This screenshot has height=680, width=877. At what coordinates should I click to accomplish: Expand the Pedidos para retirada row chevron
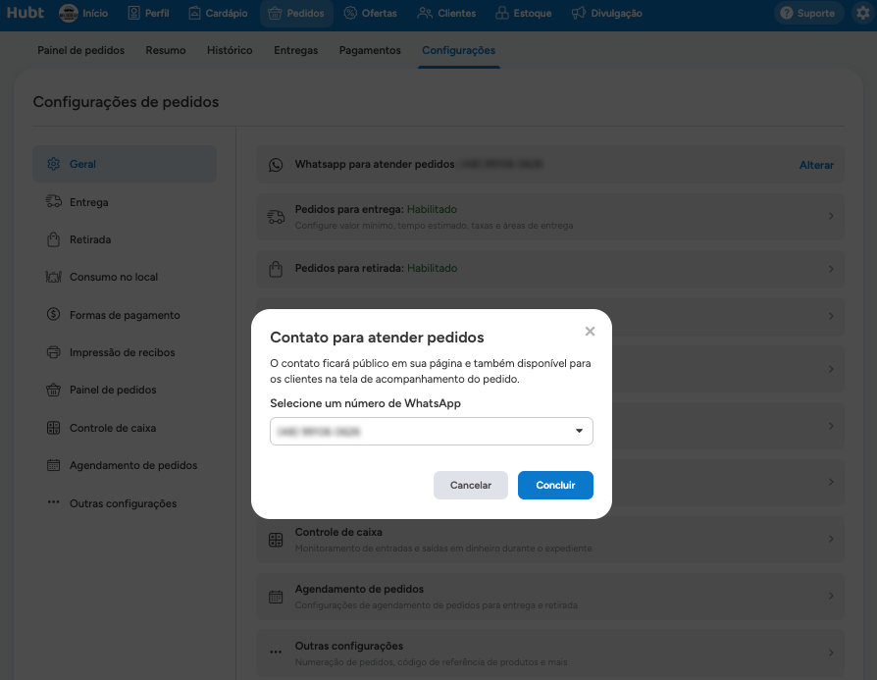[831, 269]
